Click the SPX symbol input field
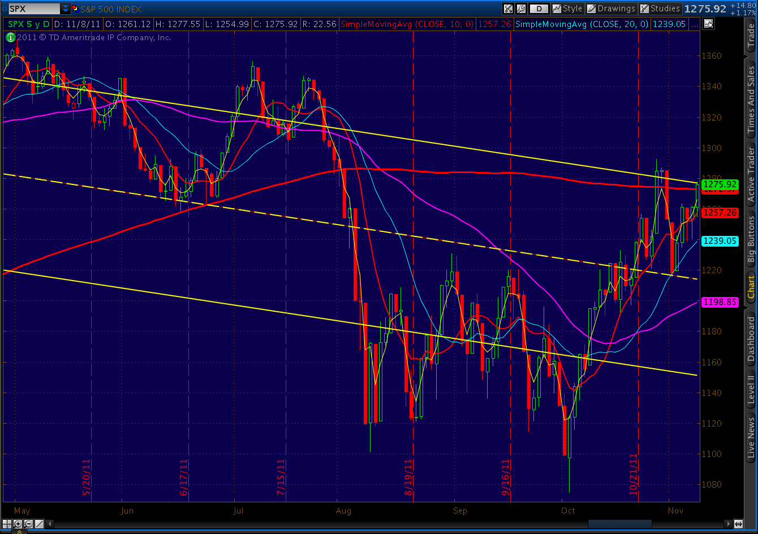758x534 pixels. click(34, 8)
